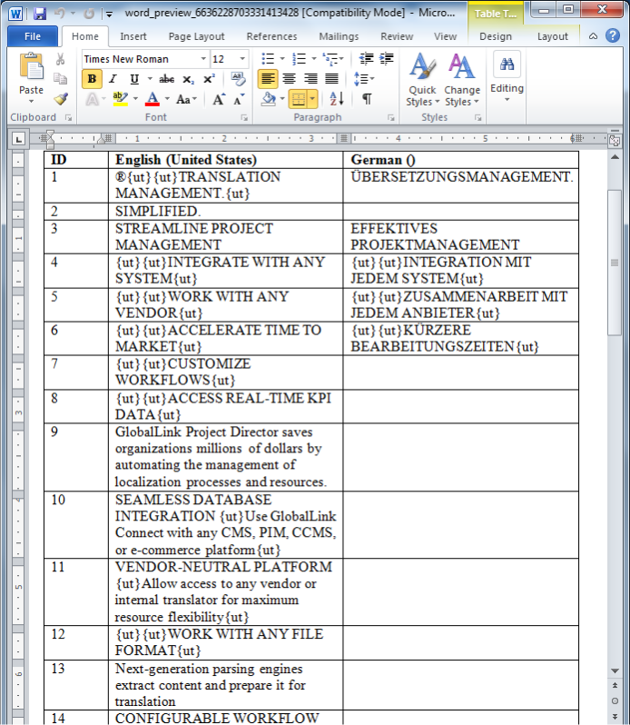Customize Quick Access Toolbar arrow
630x725 pixels.
coord(109,14)
